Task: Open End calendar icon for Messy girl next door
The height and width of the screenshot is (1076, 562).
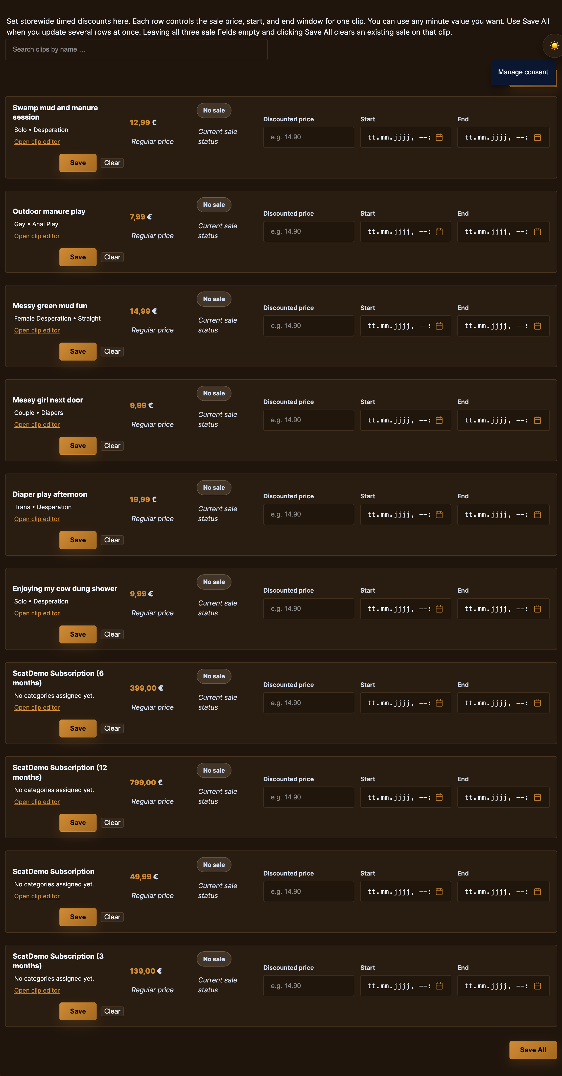Action: [x=537, y=420]
